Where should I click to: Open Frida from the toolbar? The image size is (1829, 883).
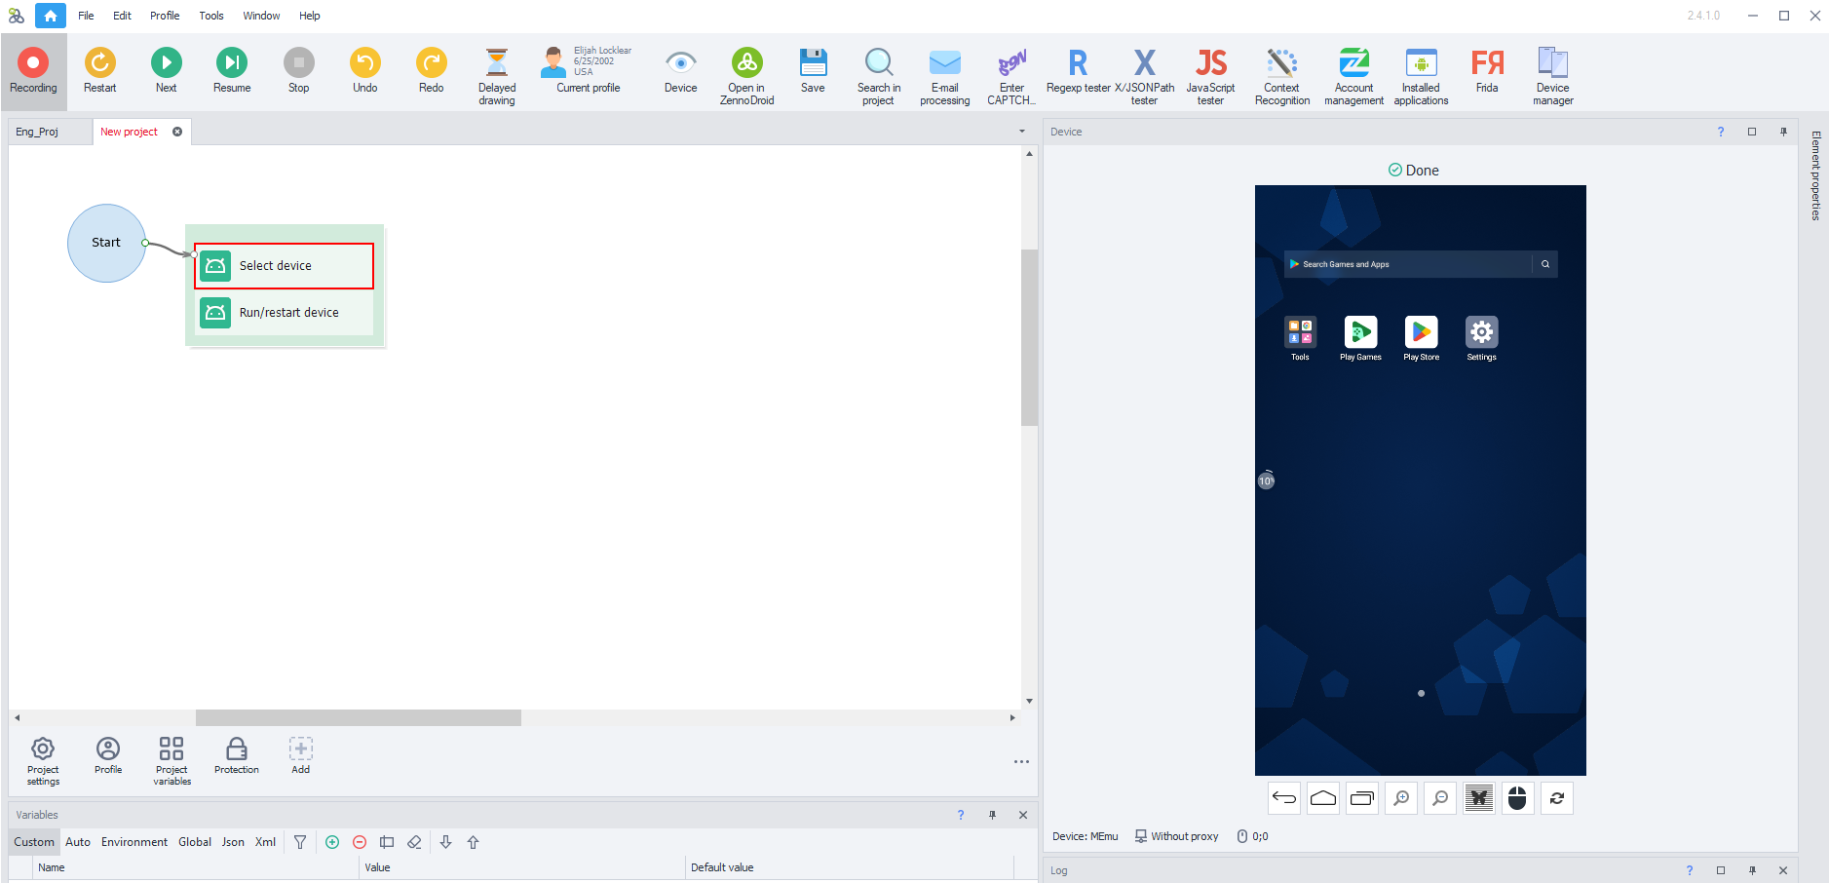click(1487, 72)
